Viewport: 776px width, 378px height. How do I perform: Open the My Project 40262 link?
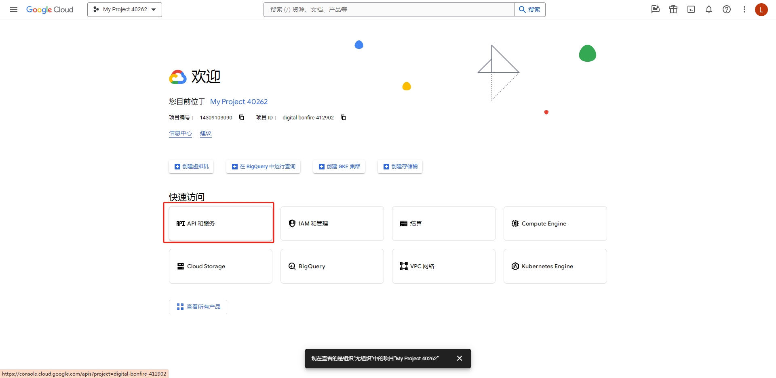(239, 102)
